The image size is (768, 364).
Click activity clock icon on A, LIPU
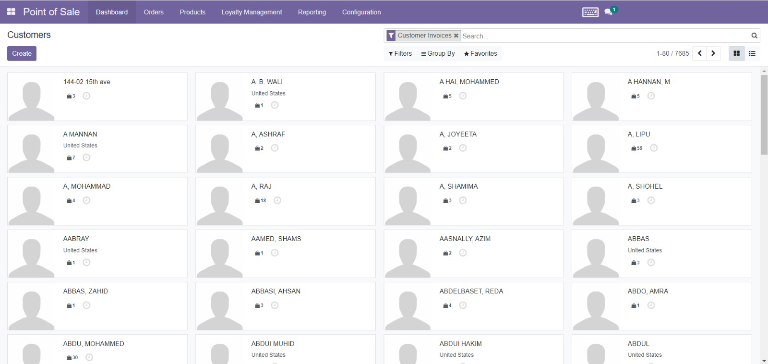(x=654, y=148)
